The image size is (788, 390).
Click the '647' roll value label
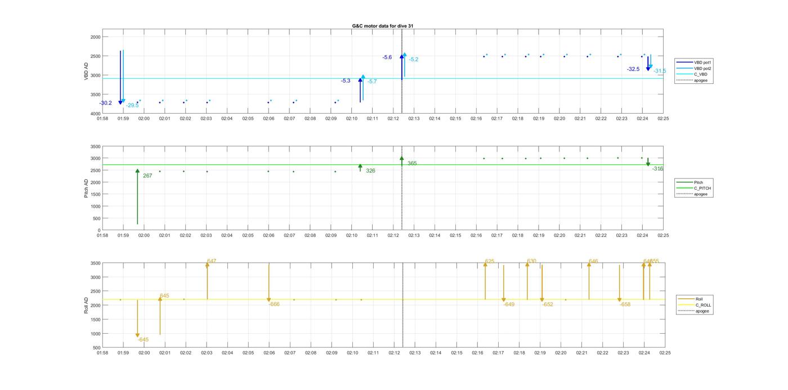tap(212, 262)
